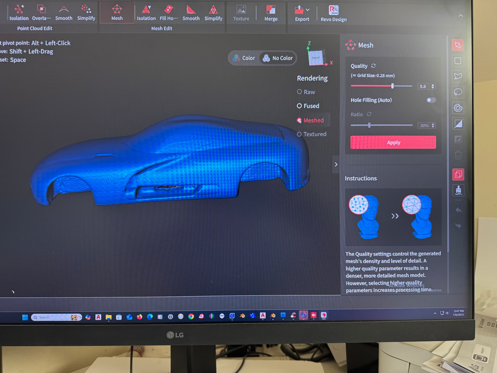
Task: Click the Point Cloud Isolation tool
Action: click(x=19, y=13)
